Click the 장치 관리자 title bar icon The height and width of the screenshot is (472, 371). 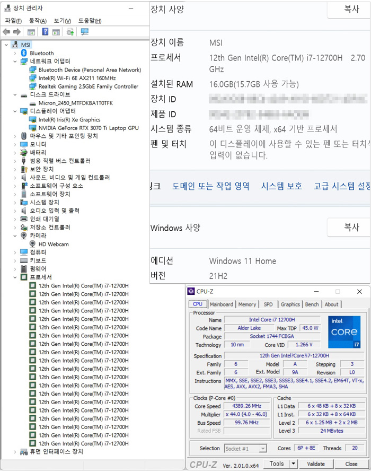7,8
